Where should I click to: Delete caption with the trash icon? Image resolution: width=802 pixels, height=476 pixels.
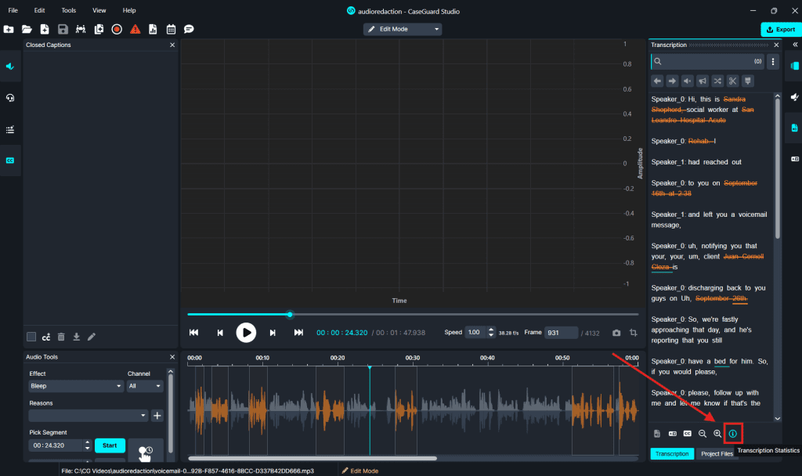pyautogui.click(x=61, y=337)
